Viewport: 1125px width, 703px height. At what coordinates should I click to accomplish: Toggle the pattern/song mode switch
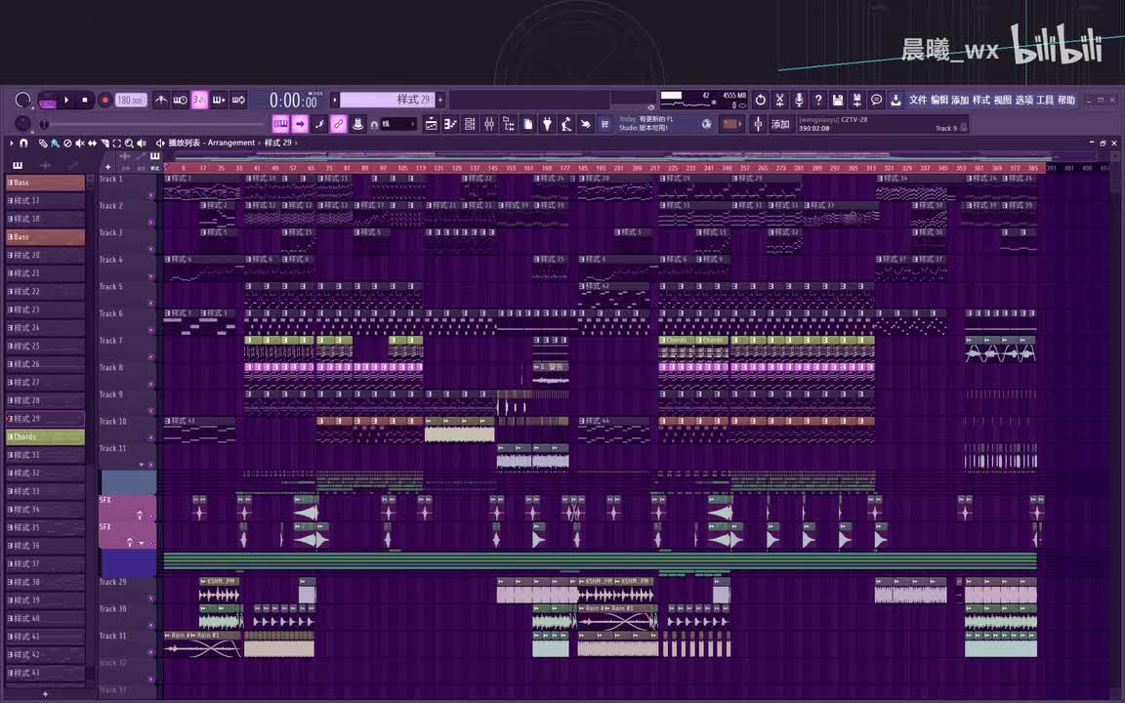[x=48, y=102]
